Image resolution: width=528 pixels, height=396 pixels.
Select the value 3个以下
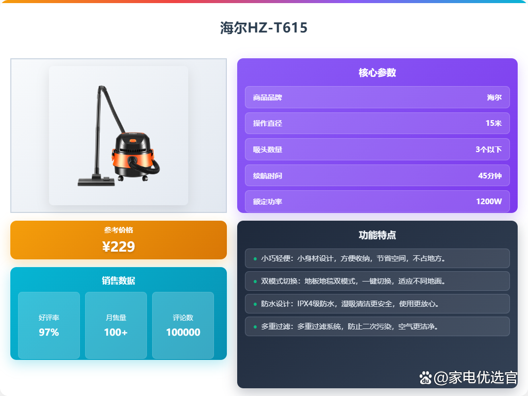(489, 150)
